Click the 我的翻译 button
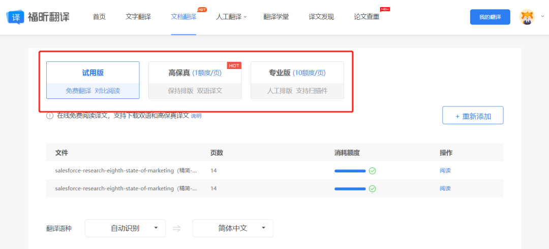This screenshot has height=249, width=549. click(x=490, y=17)
